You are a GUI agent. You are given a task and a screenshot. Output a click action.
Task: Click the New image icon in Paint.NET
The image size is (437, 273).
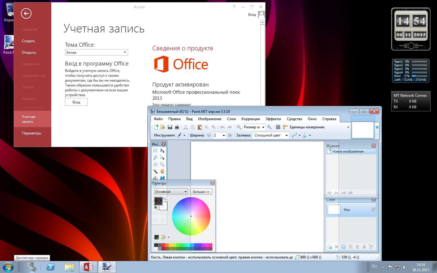[156, 127]
